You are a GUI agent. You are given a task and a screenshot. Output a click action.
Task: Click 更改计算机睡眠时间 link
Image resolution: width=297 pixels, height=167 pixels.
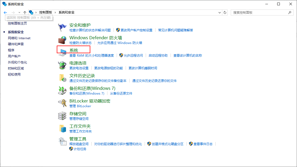coord(143,68)
